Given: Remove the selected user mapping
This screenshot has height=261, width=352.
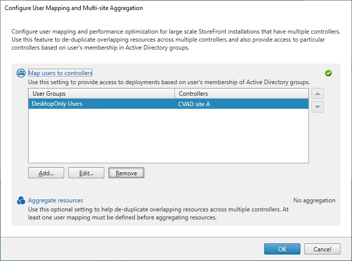Looking at the screenshot, I should [126, 173].
